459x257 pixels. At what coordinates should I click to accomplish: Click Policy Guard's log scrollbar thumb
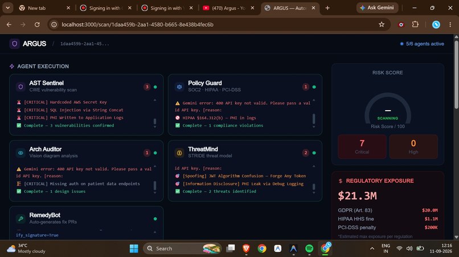[x=314, y=119]
